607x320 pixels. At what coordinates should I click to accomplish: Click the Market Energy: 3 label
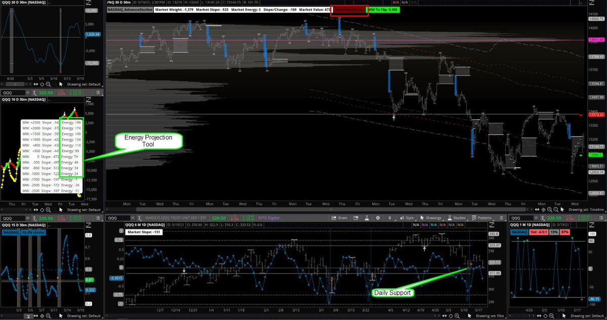247,10
